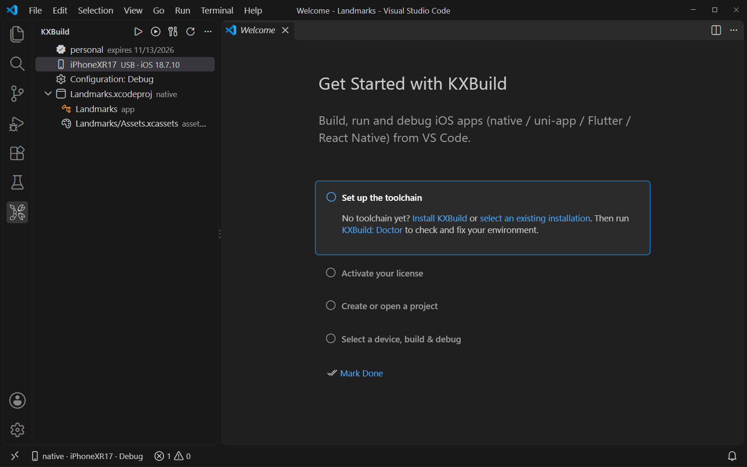Select the KXBuild icon in the activity bar
This screenshot has height=467, width=747.
[x=17, y=212]
